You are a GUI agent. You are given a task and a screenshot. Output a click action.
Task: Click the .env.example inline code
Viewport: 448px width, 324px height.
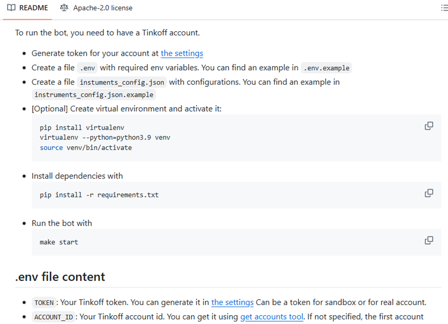click(326, 68)
